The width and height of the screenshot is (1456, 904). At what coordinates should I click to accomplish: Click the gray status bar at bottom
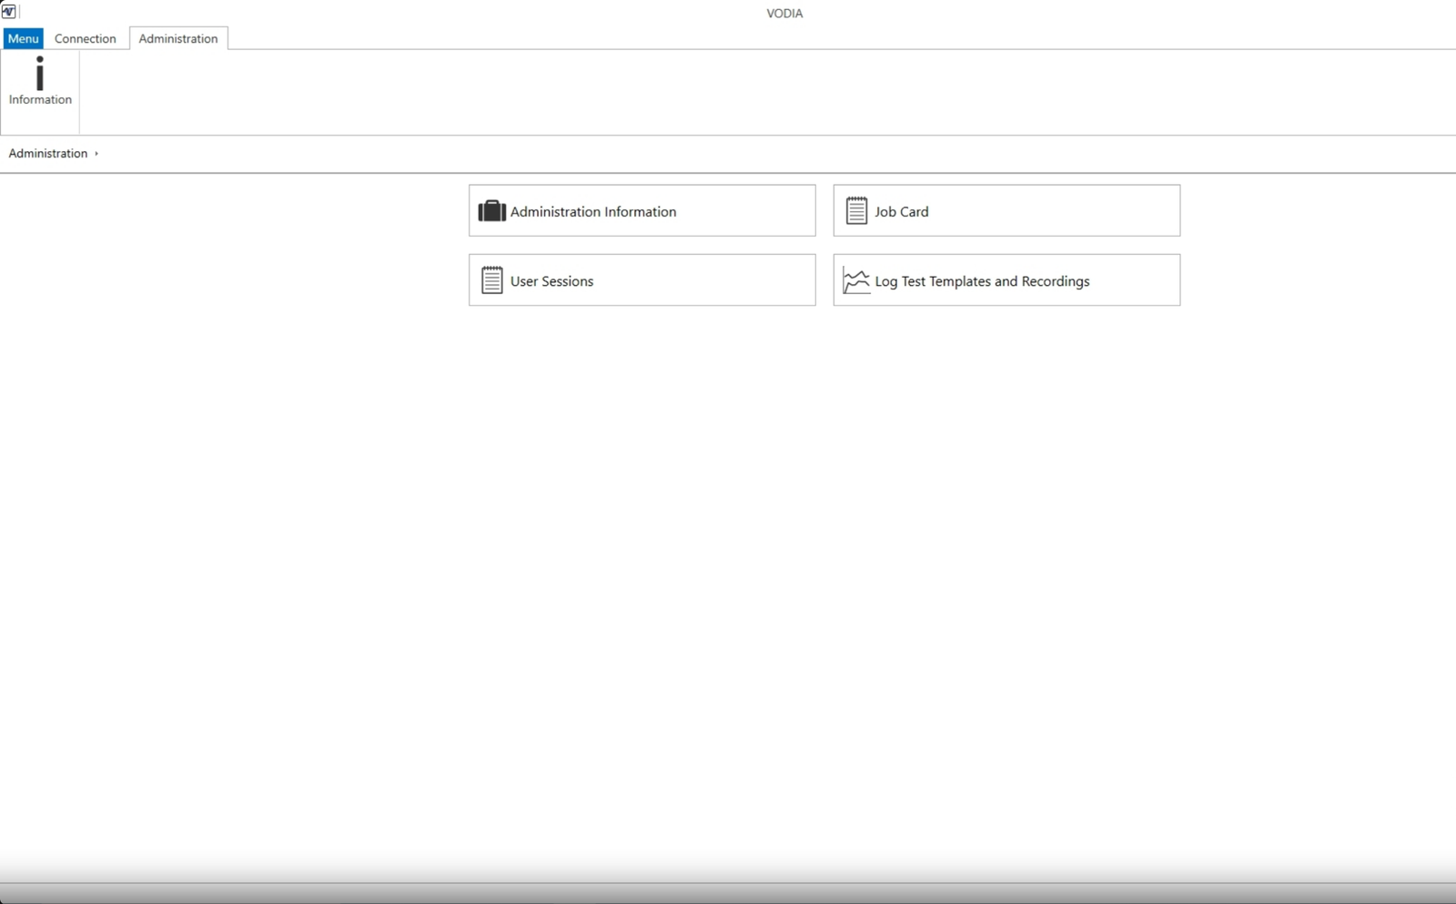click(728, 893)
